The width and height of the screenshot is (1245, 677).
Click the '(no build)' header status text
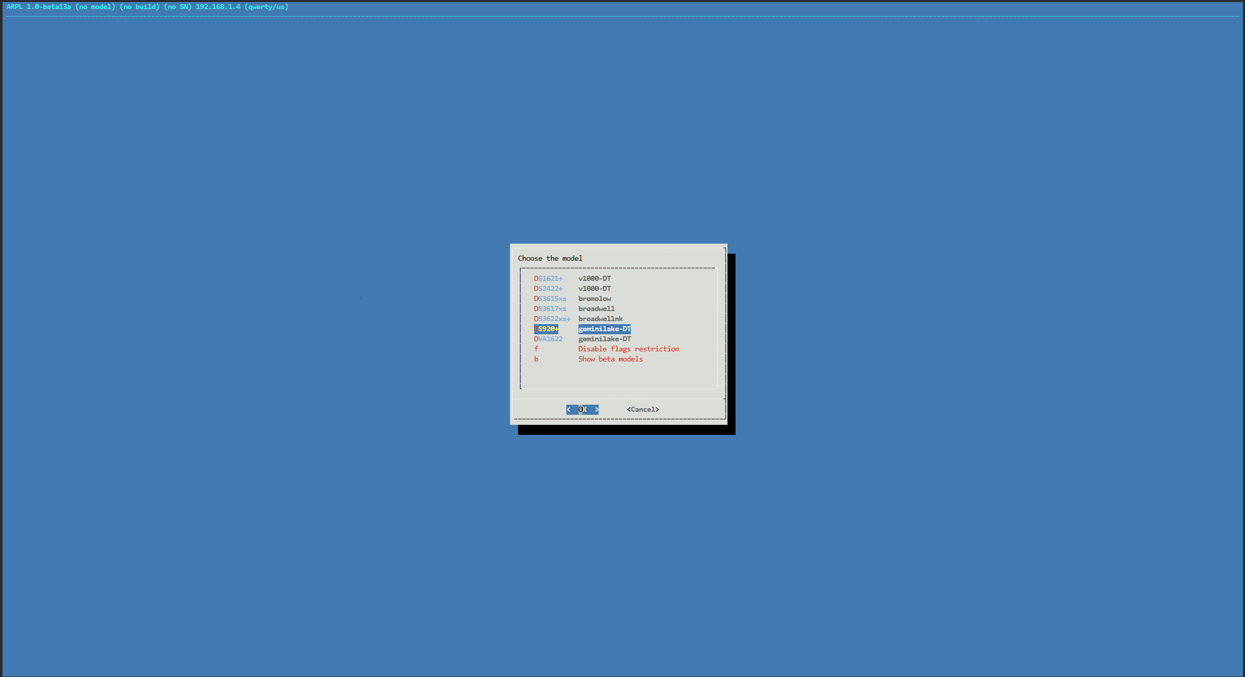click(139, 7)
